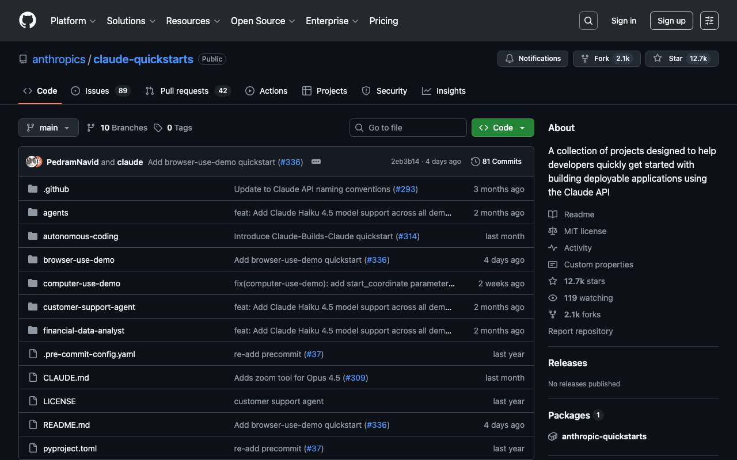
Task: Expand the green Code dropdown
Action: (502, 128)
